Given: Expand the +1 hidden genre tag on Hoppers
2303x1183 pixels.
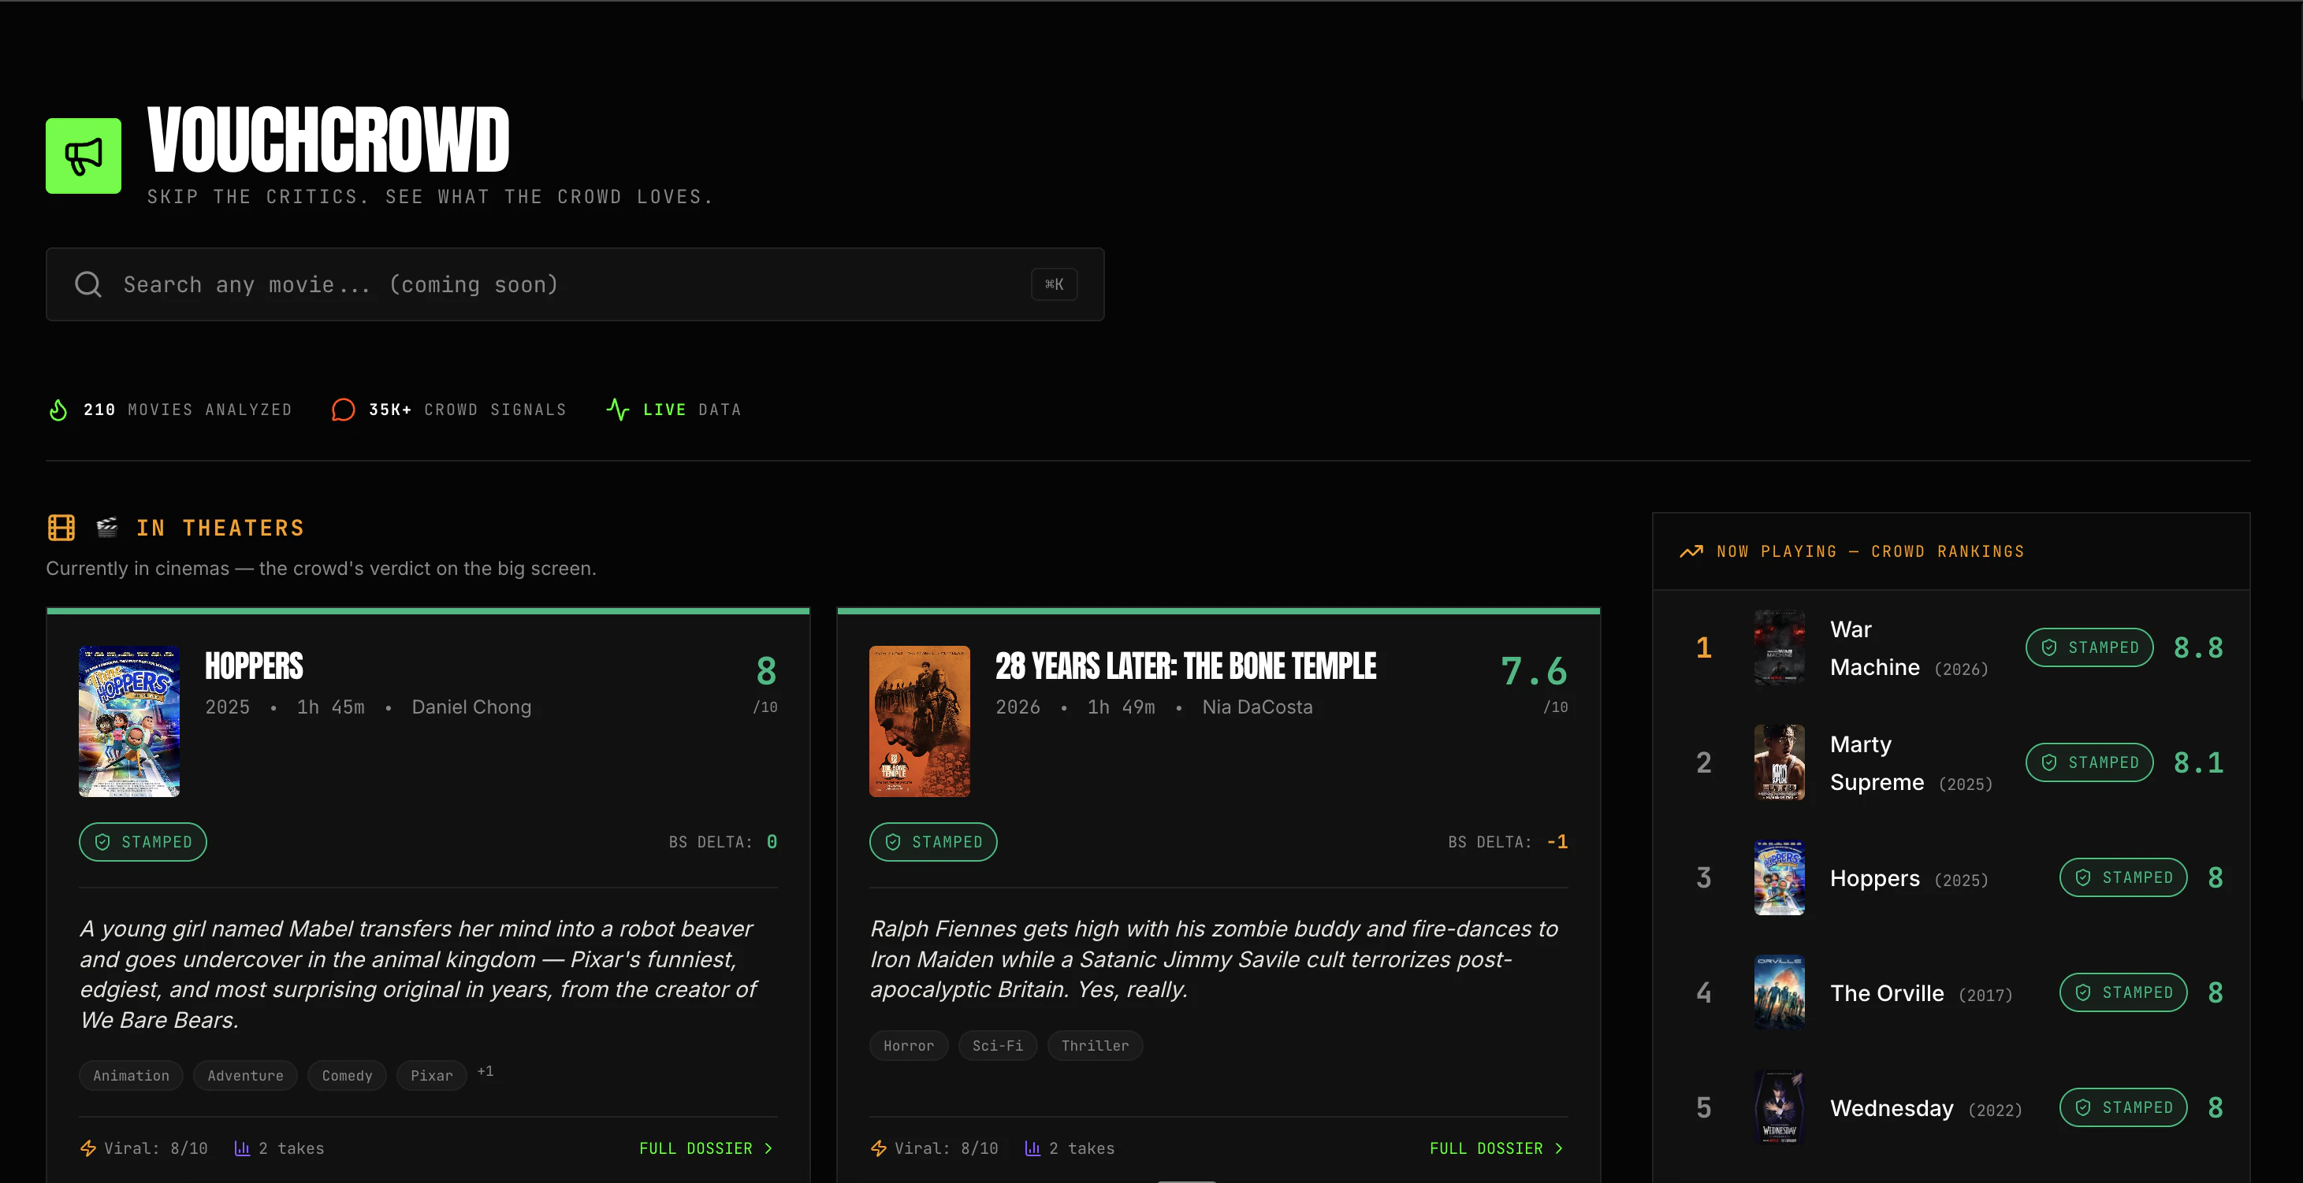Looking at the screenshot, I should pos(486,1070).
